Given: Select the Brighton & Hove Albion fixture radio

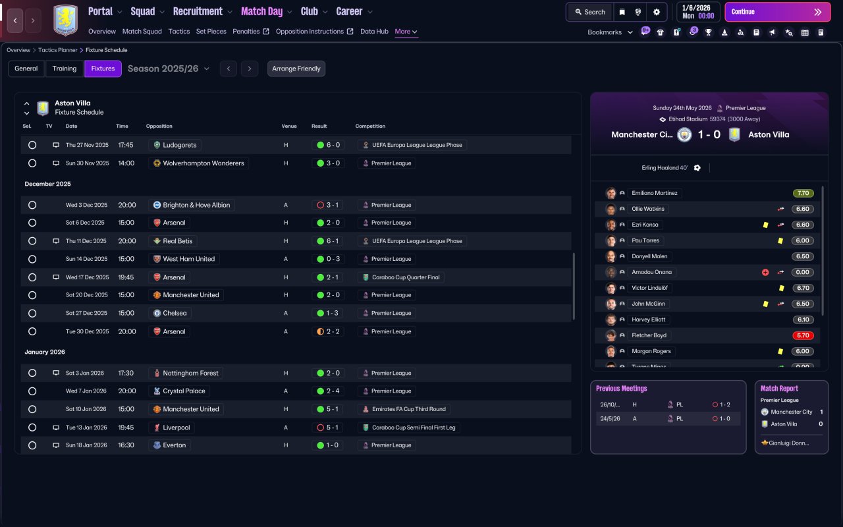Looking at the screenshot, I should [x=32, y=205].
